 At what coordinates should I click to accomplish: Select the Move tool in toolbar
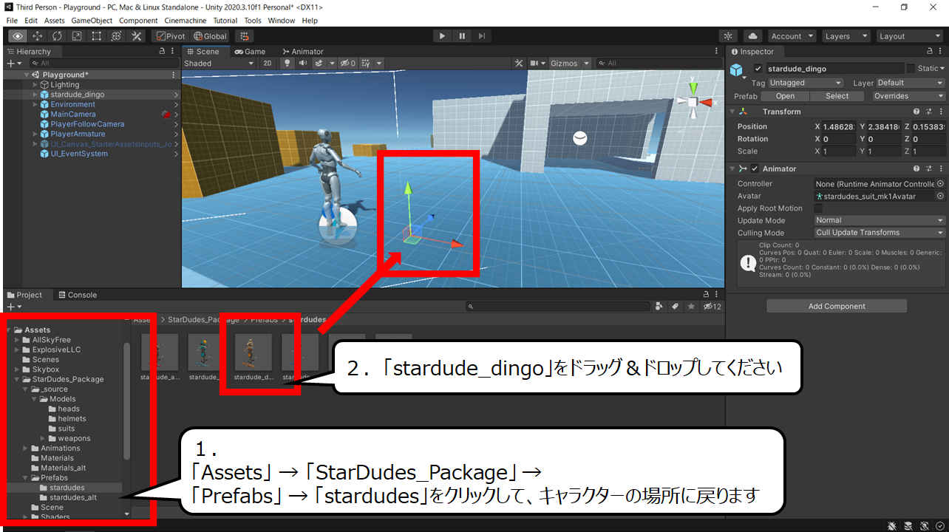pos(38,36)
